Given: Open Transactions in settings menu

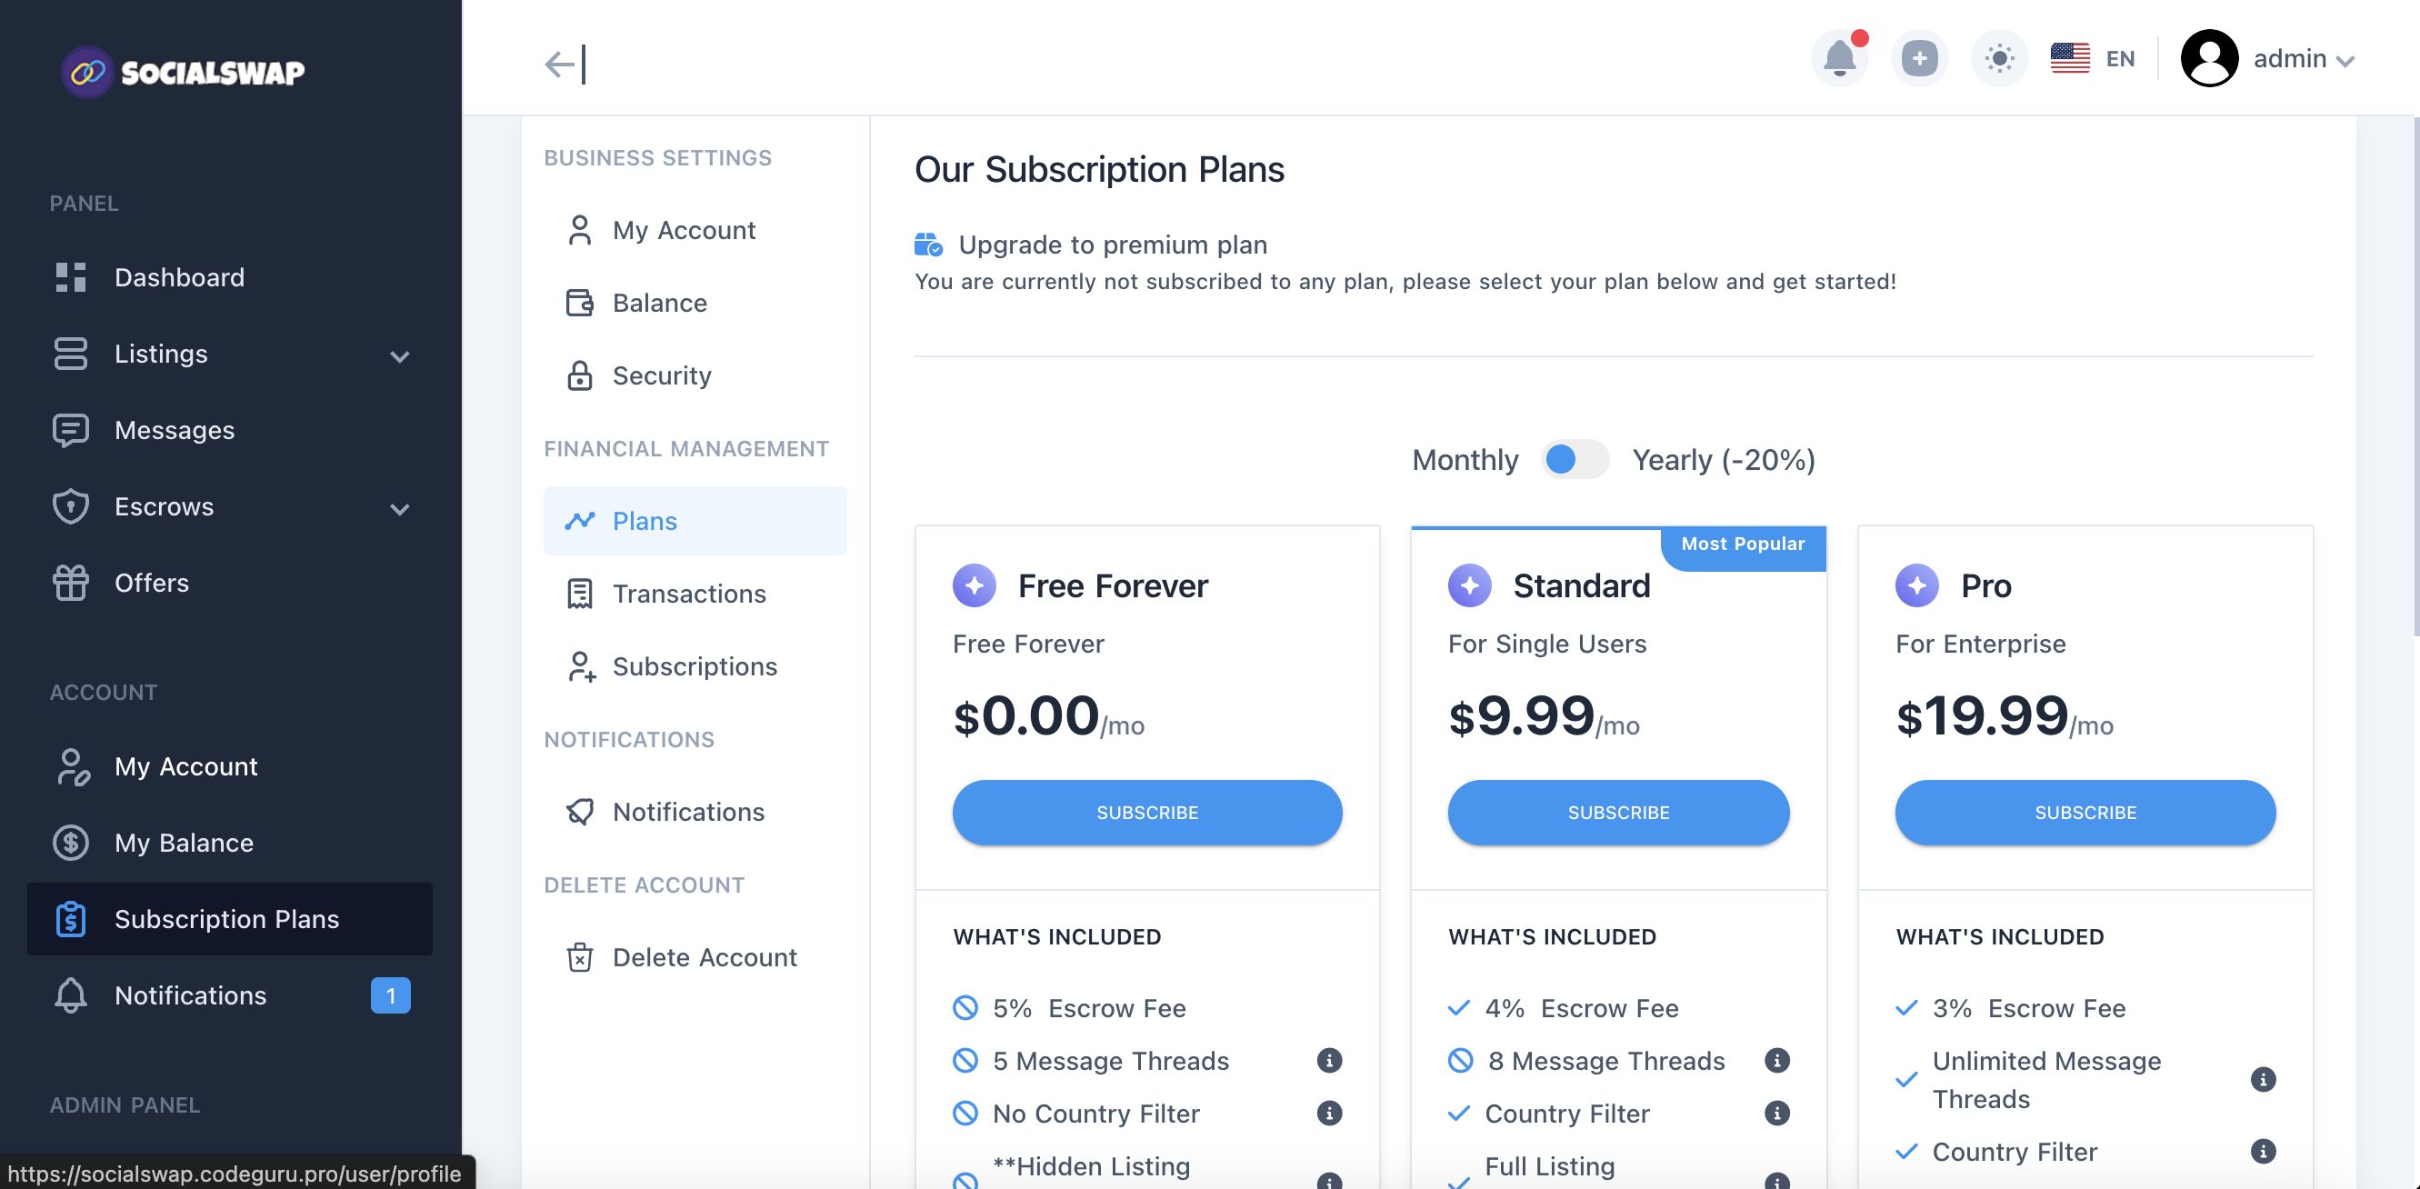Looking at the screenshot, I should [688, 594].
